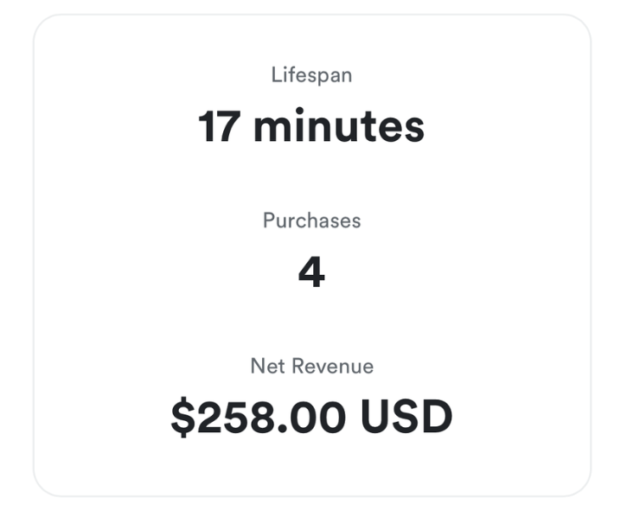
Task: Click the word Revenue in the label
Action: (335, 366)
